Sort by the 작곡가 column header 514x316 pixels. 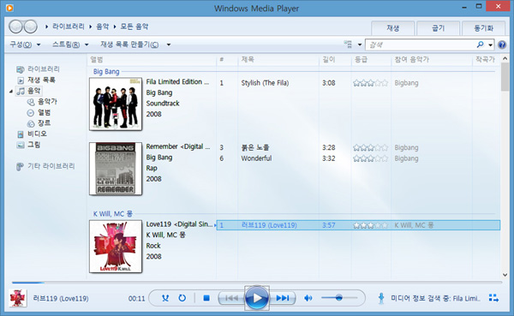pyautogui.click(x=486, y=59)
